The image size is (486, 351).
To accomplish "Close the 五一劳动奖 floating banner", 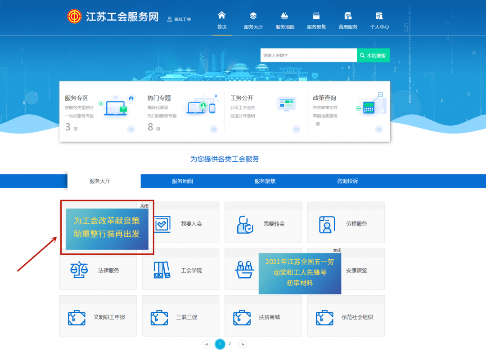I will pyautogui.click(x=337, y=250).
